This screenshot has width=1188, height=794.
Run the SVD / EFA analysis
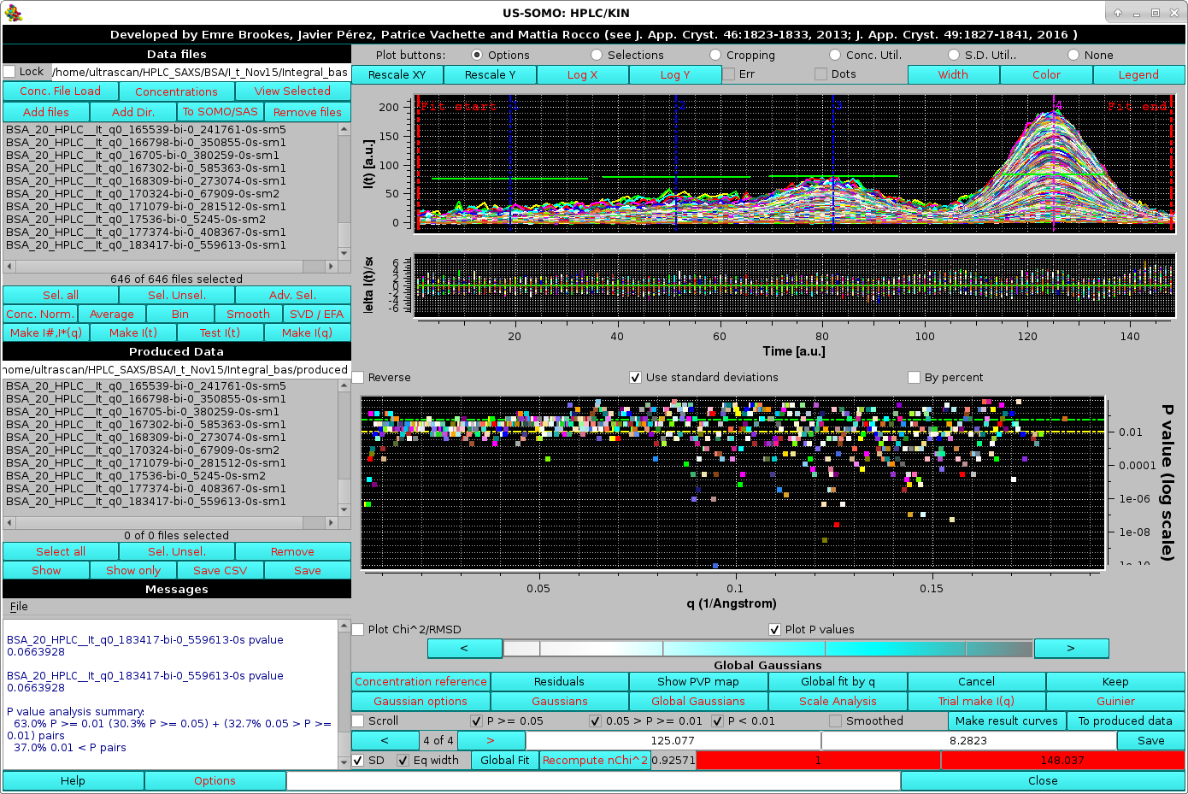(318, 314)
